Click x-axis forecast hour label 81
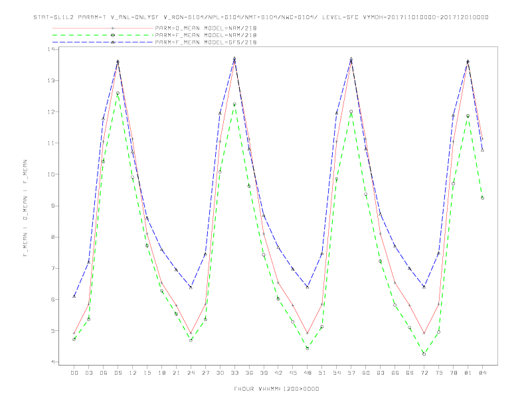 [468, 373]
